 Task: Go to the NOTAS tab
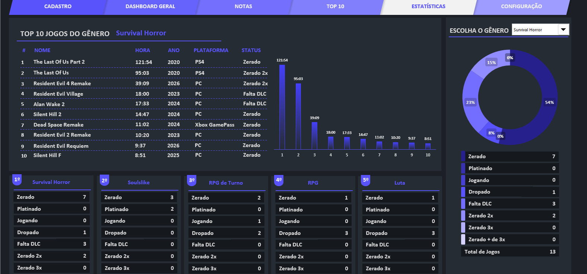point(243,7)
